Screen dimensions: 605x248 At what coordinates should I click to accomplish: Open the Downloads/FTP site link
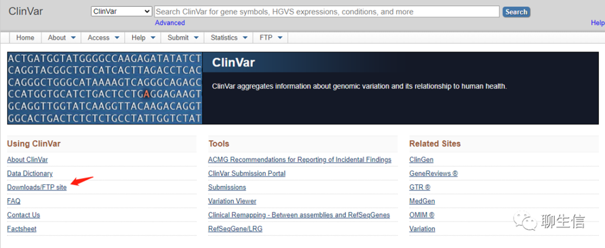pyautogui.click(x=37, y=187)
